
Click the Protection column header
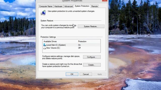point(82,41)
